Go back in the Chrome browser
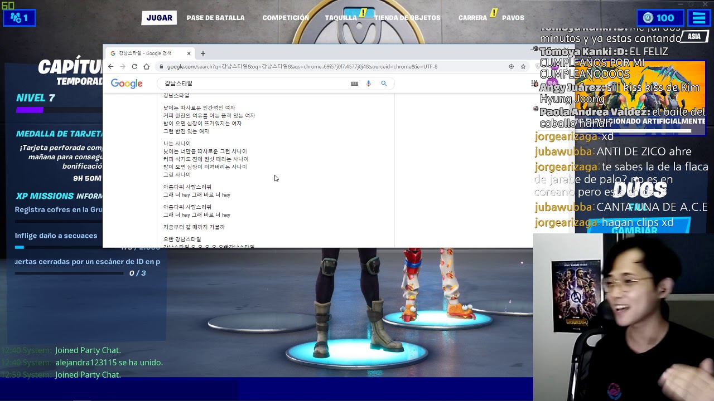714x401 pixels. 110,66
